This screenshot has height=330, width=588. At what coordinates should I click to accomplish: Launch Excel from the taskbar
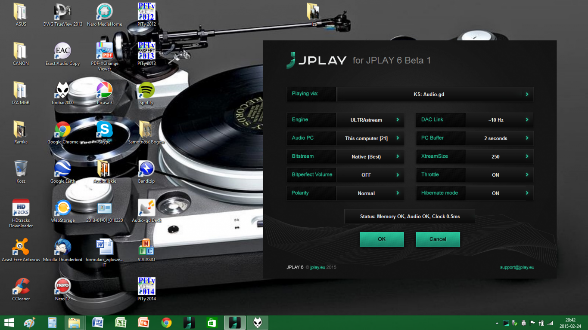(121, 323)
